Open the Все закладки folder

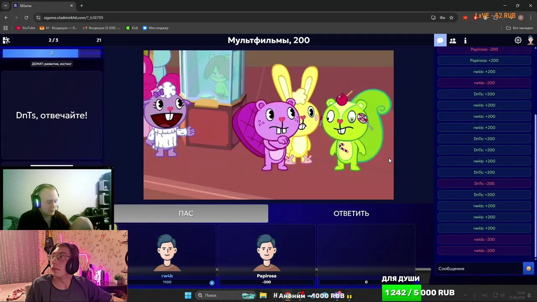click(x=519, y=28)
